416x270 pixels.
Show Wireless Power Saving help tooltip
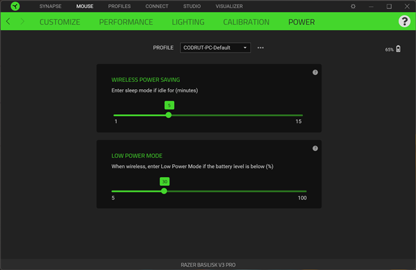click(315, 72)
